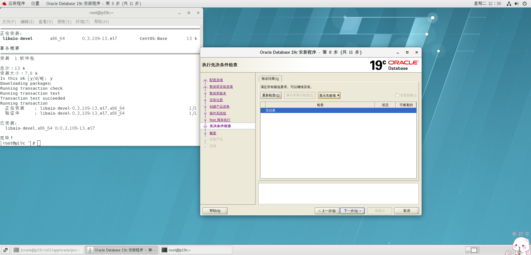The image size is (531, 255).
Task: Go to the 概要 installer step
Action: pos(213,133)
